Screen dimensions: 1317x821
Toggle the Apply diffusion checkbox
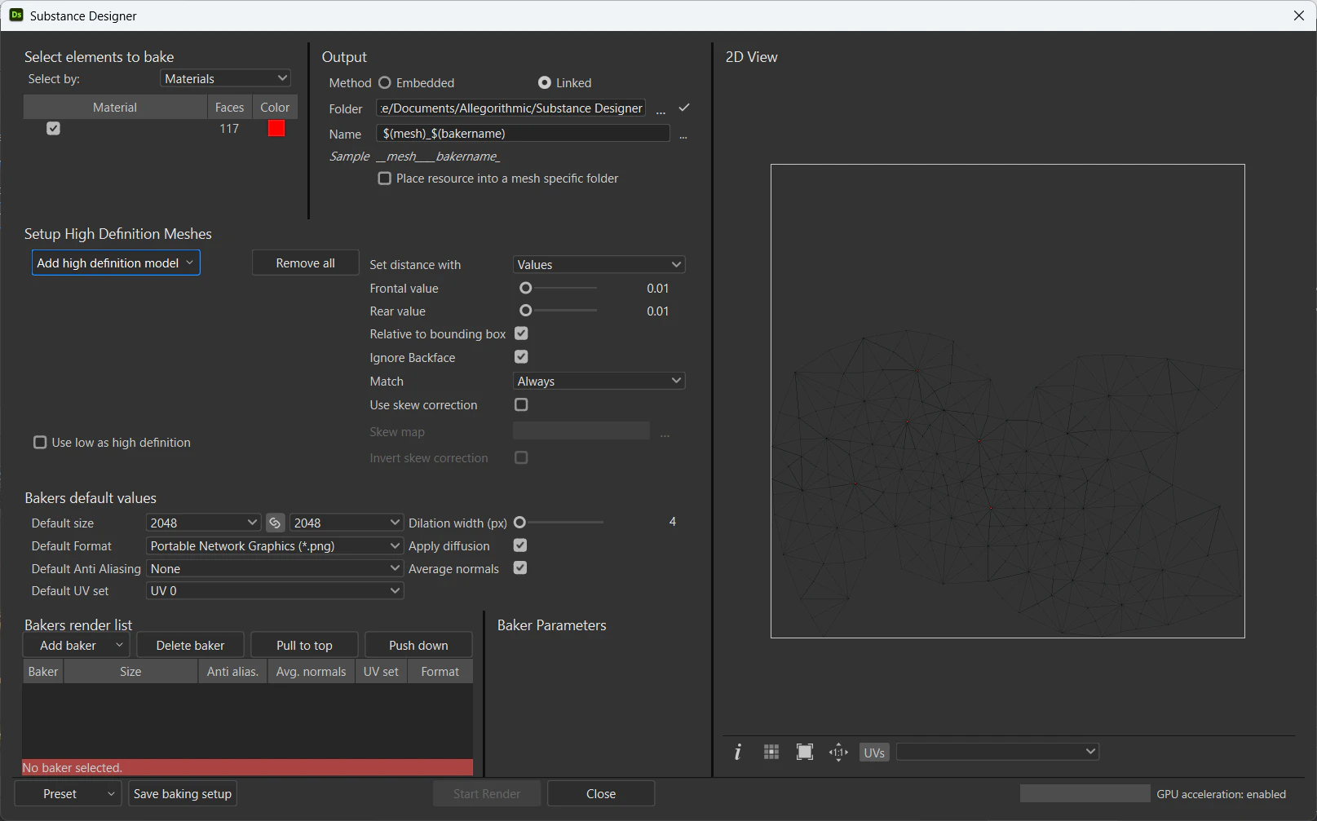520,545
